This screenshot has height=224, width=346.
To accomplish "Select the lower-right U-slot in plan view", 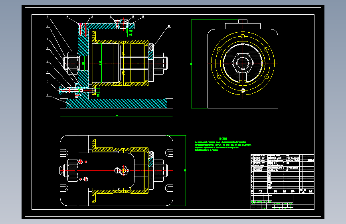I will click(x=169, y=189).
